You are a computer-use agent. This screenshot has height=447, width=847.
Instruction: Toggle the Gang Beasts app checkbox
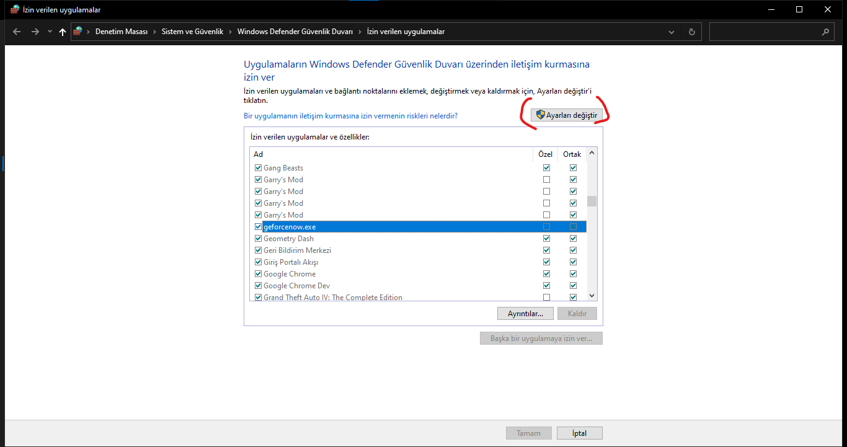pos(259,168)
